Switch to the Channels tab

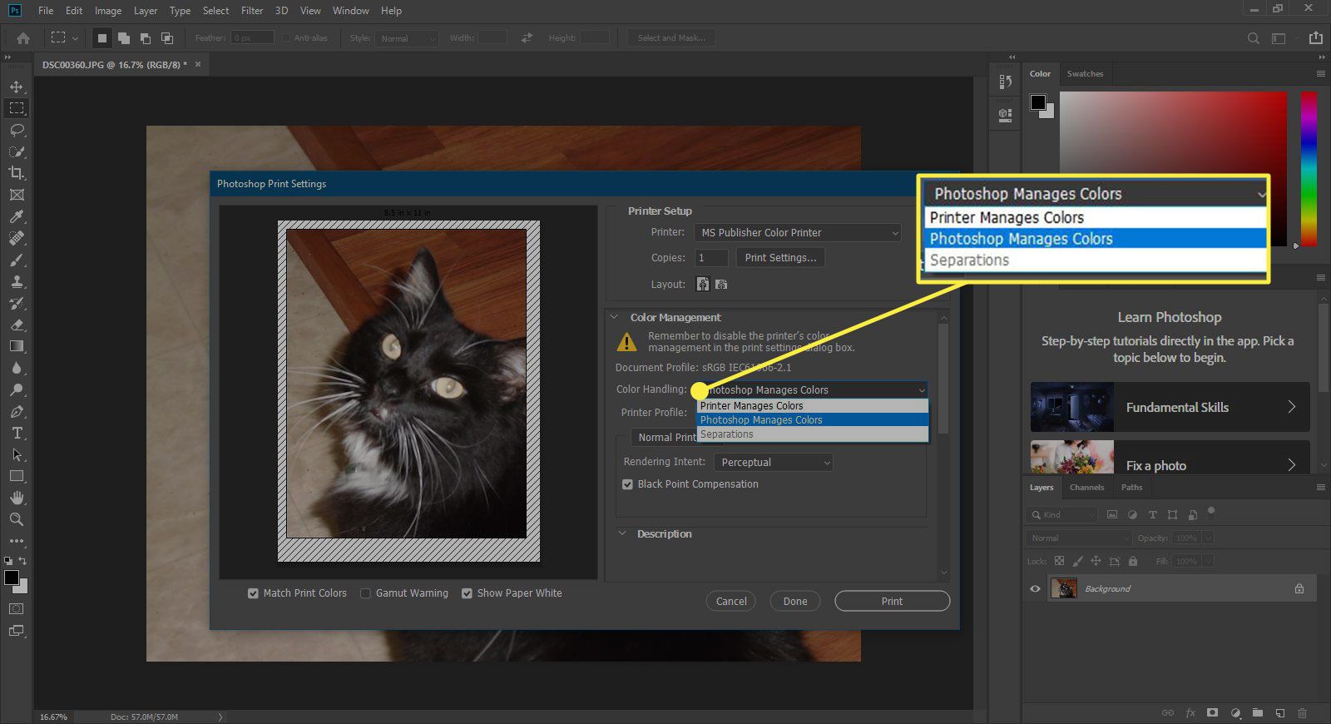click(1086, 488)
